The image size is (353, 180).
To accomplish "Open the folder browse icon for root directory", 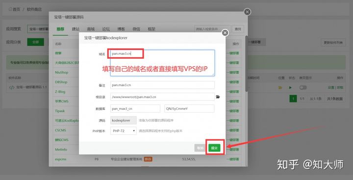I will 218,97.
